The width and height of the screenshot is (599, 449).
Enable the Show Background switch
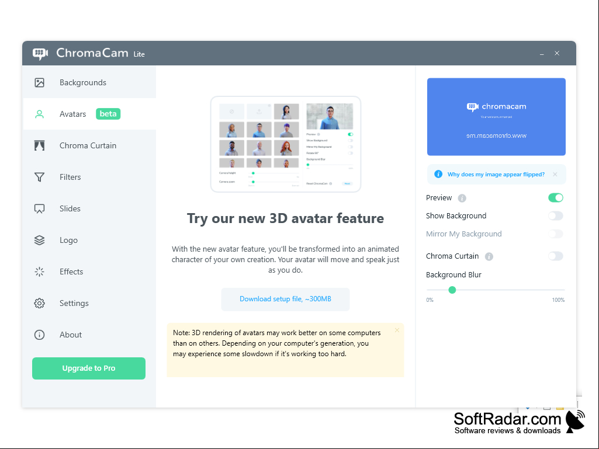coord(555,215)
